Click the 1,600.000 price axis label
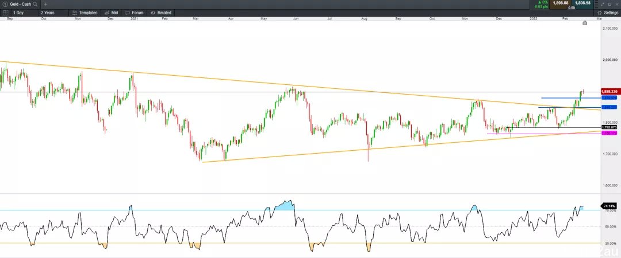Viewport: 621px width, 258px height. click(609, 185)
